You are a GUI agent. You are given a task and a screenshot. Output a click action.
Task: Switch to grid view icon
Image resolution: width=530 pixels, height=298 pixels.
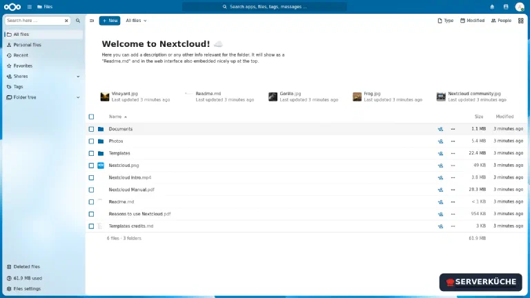tap(520, 21)
